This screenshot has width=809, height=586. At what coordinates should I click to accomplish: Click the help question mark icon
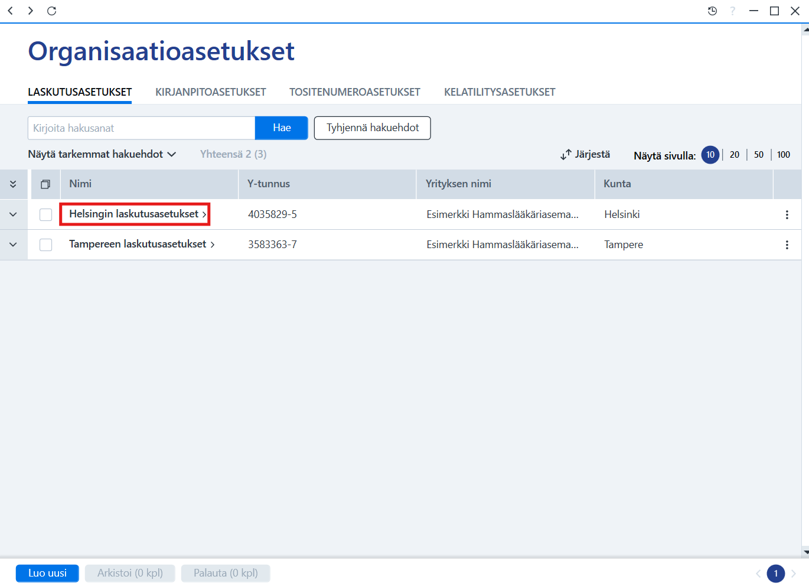tap(732, 11)
